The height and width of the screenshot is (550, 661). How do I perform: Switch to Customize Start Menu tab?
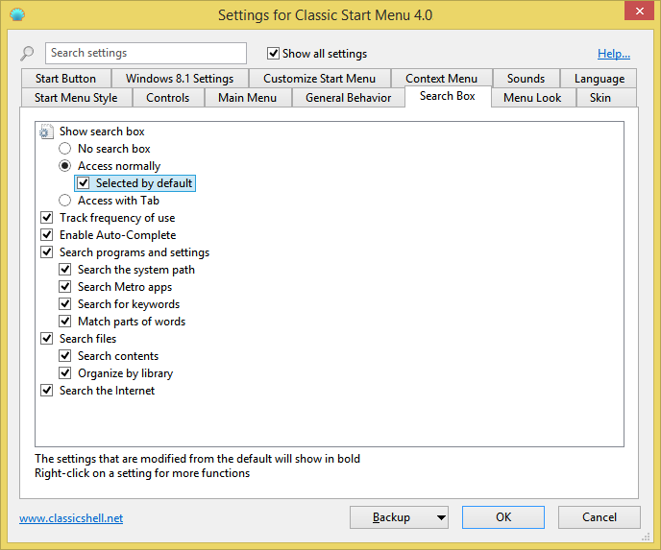(x=320, y=79)
